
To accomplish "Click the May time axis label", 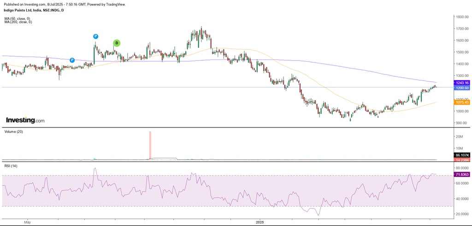I will (27, 222).
